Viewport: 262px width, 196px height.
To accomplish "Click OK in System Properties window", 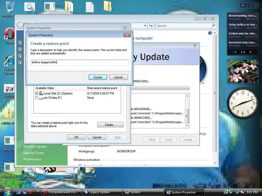I will click(76, 137).
